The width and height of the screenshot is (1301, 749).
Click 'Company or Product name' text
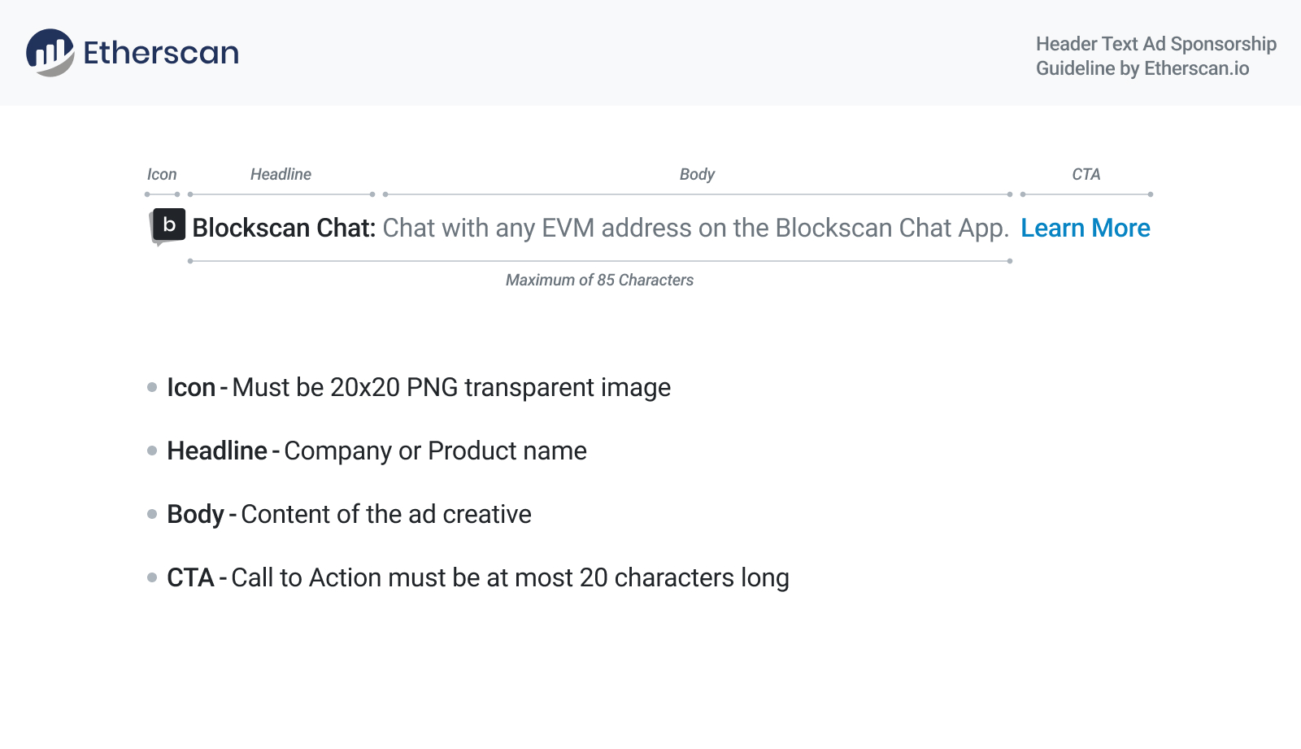(x=435, y=451)
